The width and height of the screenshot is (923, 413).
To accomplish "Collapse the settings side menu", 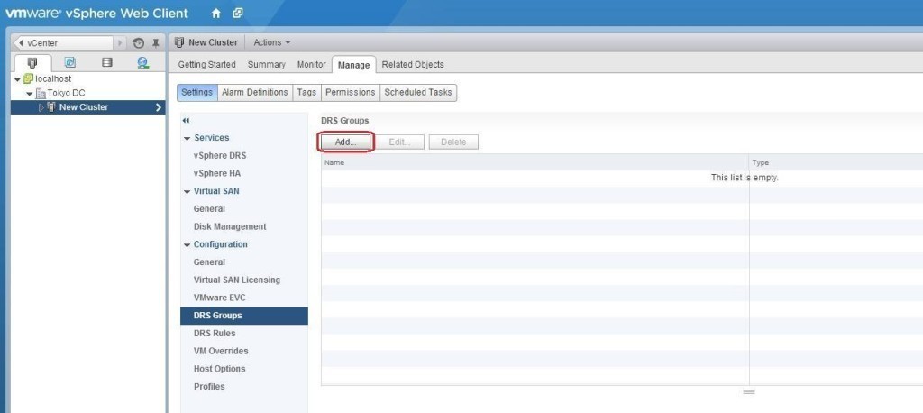I will pos(186,120).
